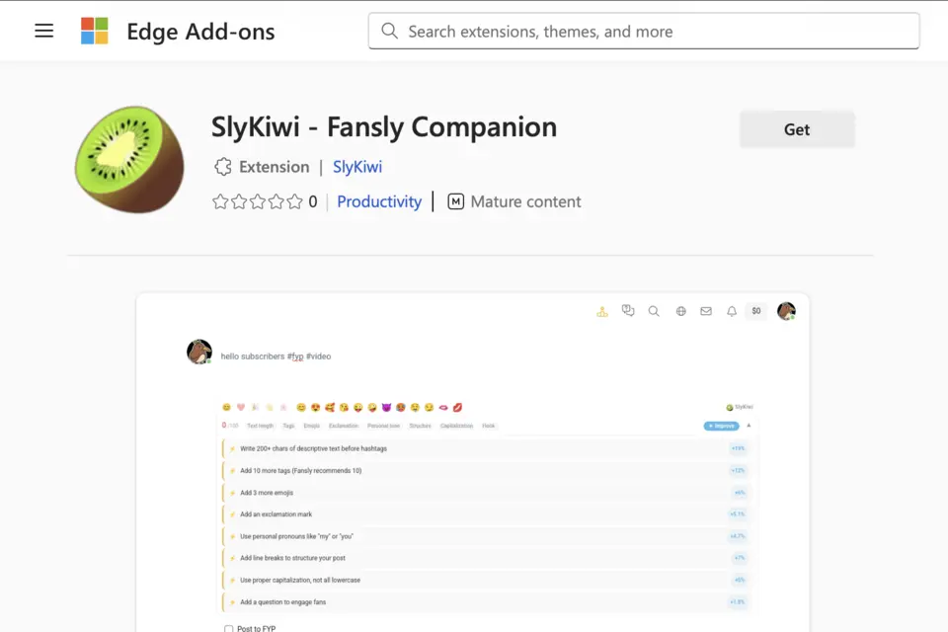Insert the purple devil emoji
Viewport: 948px width, 632px height.
tap(386, 407)
